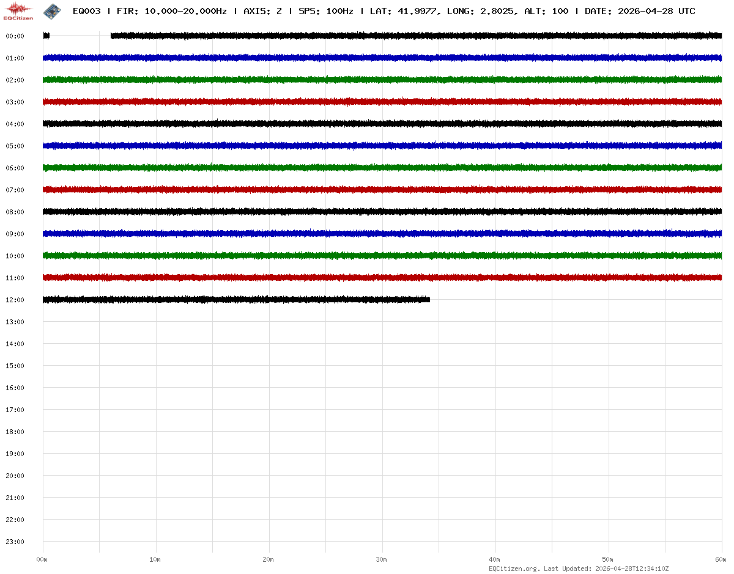
Task: Open the EQCitizen.org footer link
Action: point(514,569)
